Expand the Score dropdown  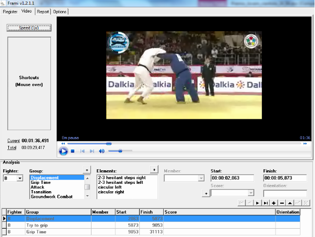point(251,193)
